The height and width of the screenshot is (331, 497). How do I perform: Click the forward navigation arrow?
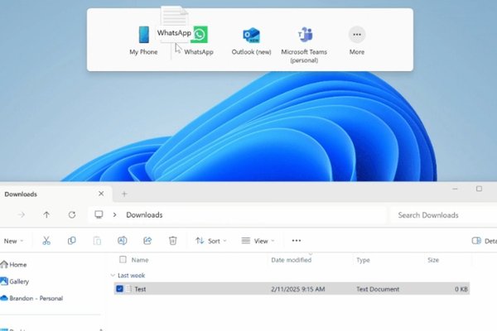pos(22,215)
